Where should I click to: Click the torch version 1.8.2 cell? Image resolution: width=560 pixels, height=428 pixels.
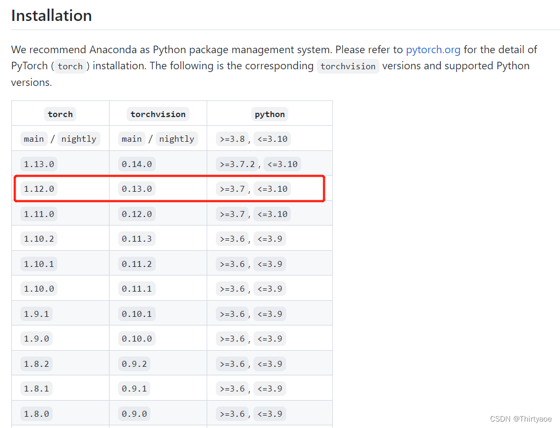point(37,364)
